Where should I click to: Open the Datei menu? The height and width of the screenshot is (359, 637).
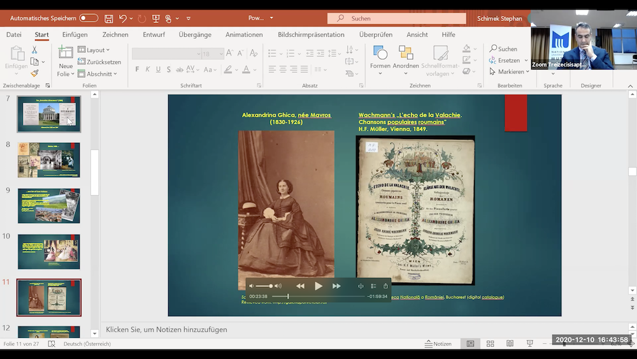tap(14, 34)
